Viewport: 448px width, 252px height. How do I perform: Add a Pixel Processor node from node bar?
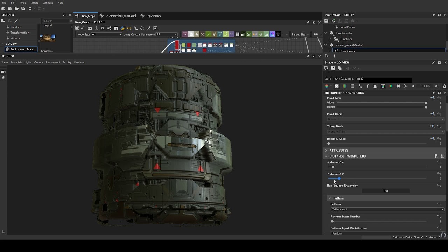tap(278, 34)
